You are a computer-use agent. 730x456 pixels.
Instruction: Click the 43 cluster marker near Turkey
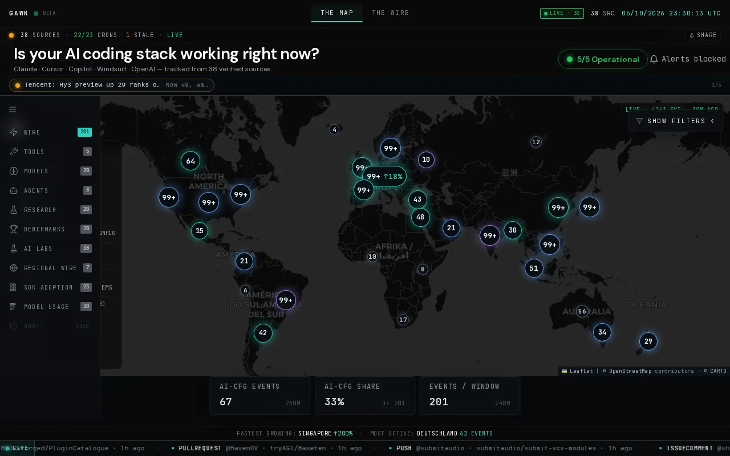tap(417, 199)
